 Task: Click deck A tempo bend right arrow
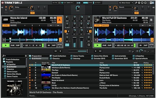click(58, 26)
